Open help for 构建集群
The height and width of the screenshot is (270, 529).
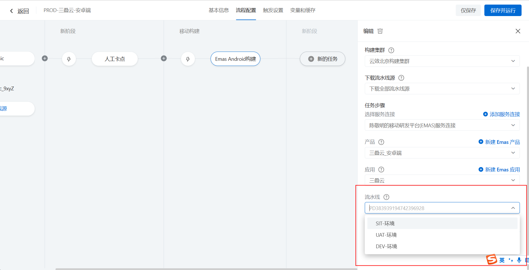[391, 50]
